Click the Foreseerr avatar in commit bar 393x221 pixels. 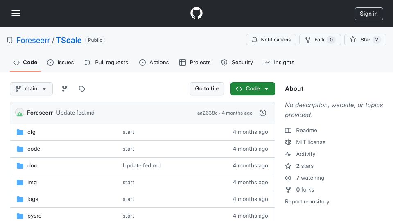pos(20,113)
